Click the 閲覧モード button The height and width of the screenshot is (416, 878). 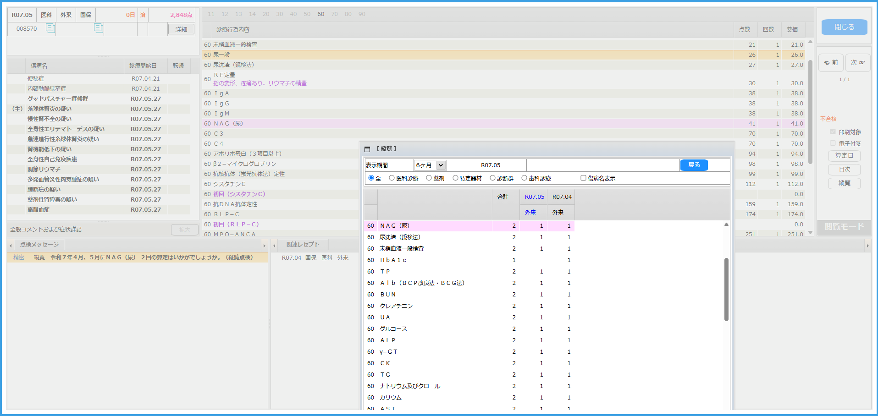[844, 227]
